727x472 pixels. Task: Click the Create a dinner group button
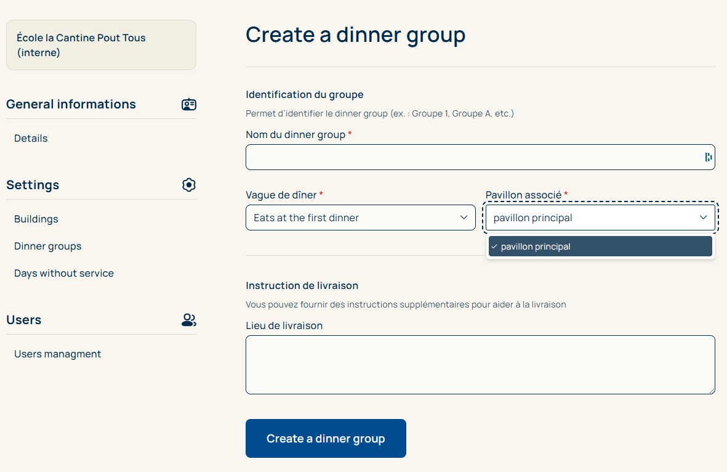pyautogui.click(x=326, y=439)
